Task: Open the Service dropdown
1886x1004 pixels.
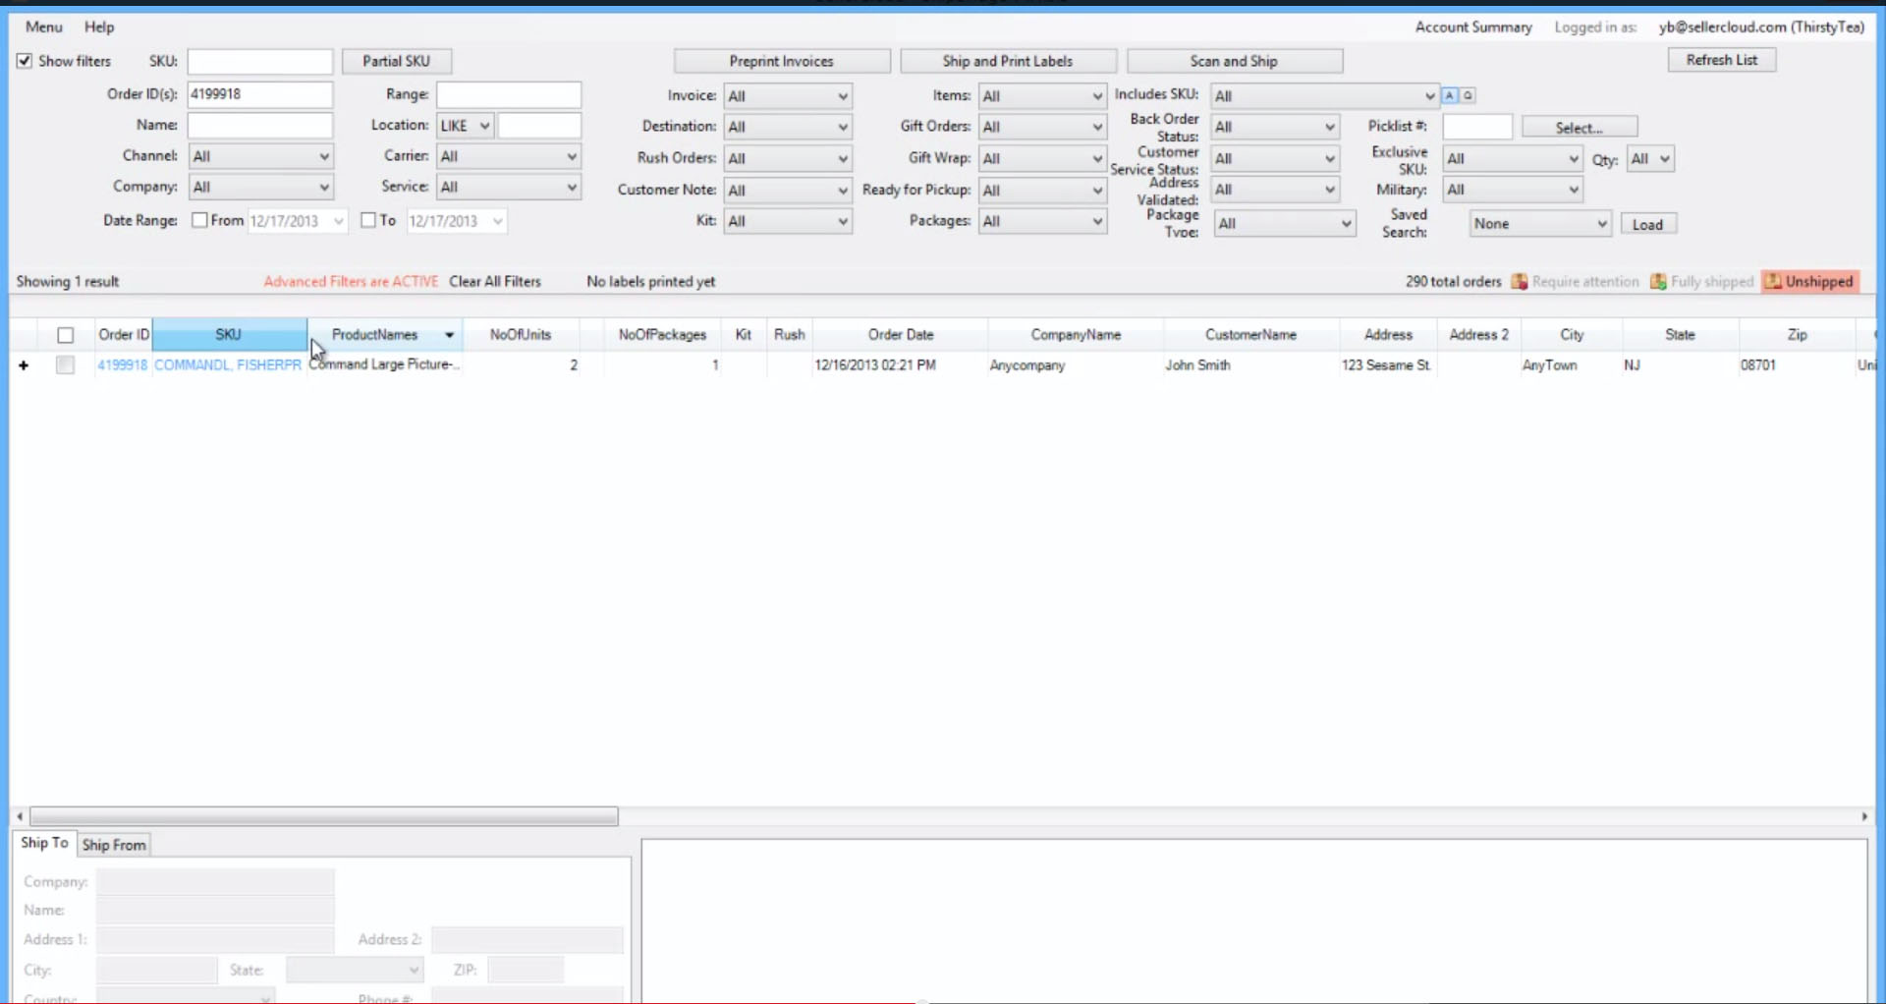Action: (x=508, y=187)
